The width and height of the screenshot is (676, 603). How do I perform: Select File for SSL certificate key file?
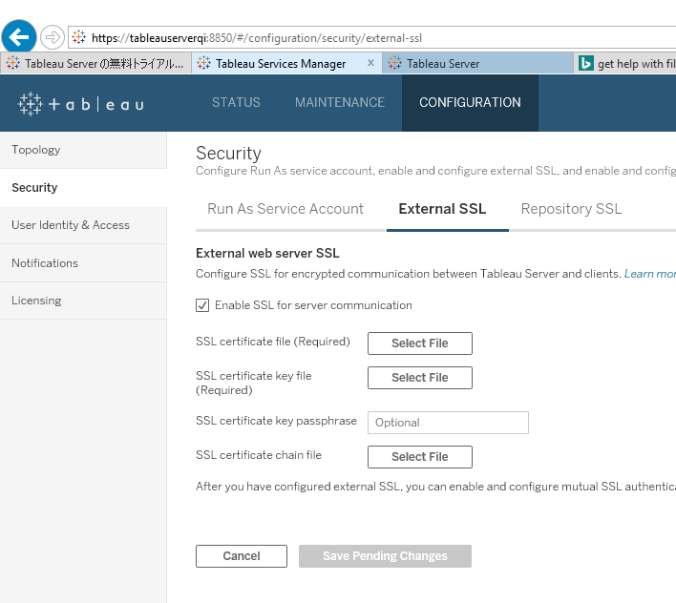coord(420,378)
